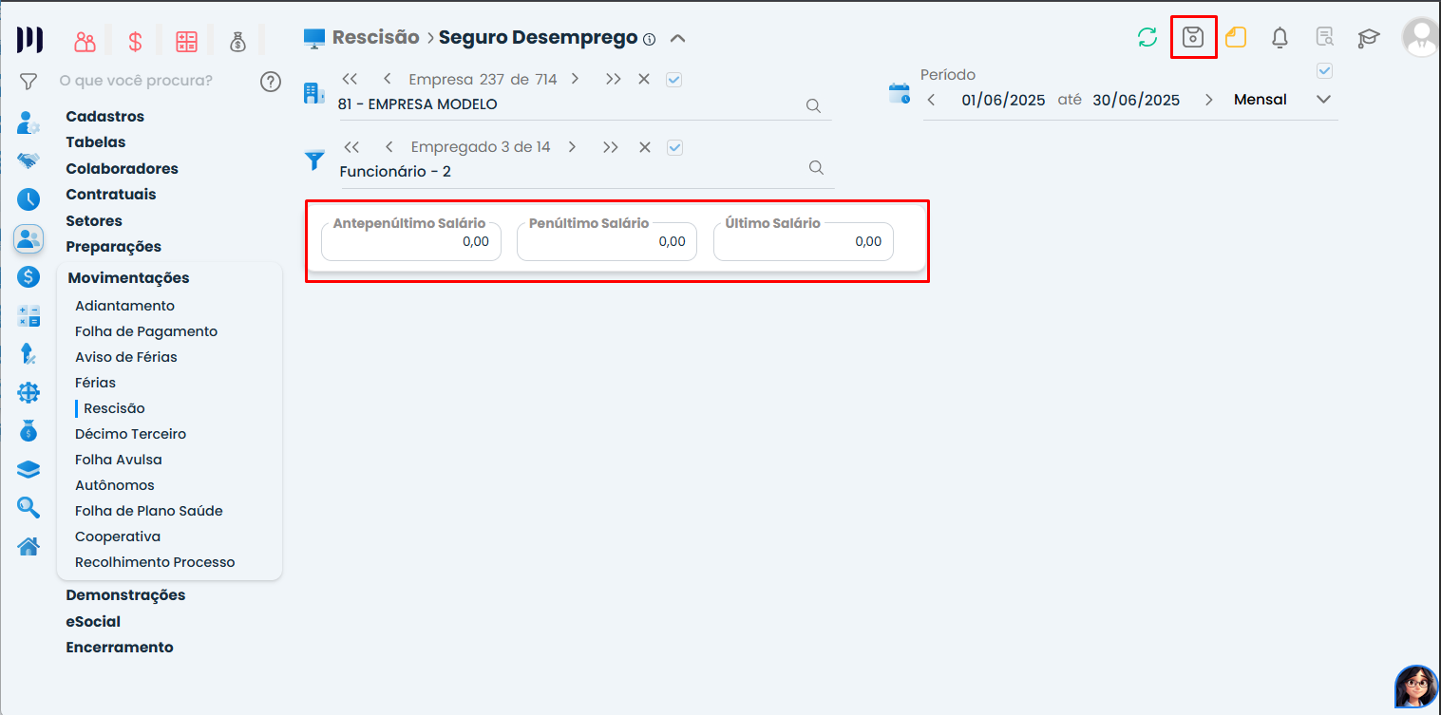Toggle the Empregado filter checkbox
The width and height of the screenshot is (1441, 715).
[x=675, y=147]
